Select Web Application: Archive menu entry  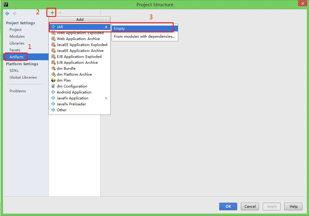(80, 39)
